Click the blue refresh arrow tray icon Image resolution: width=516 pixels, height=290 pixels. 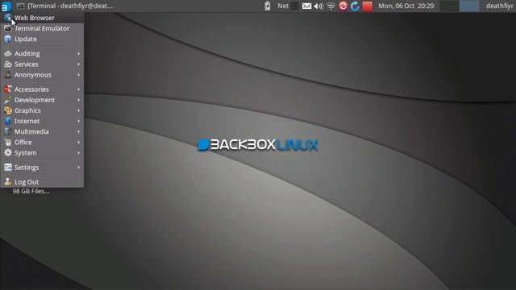point(355,6)
